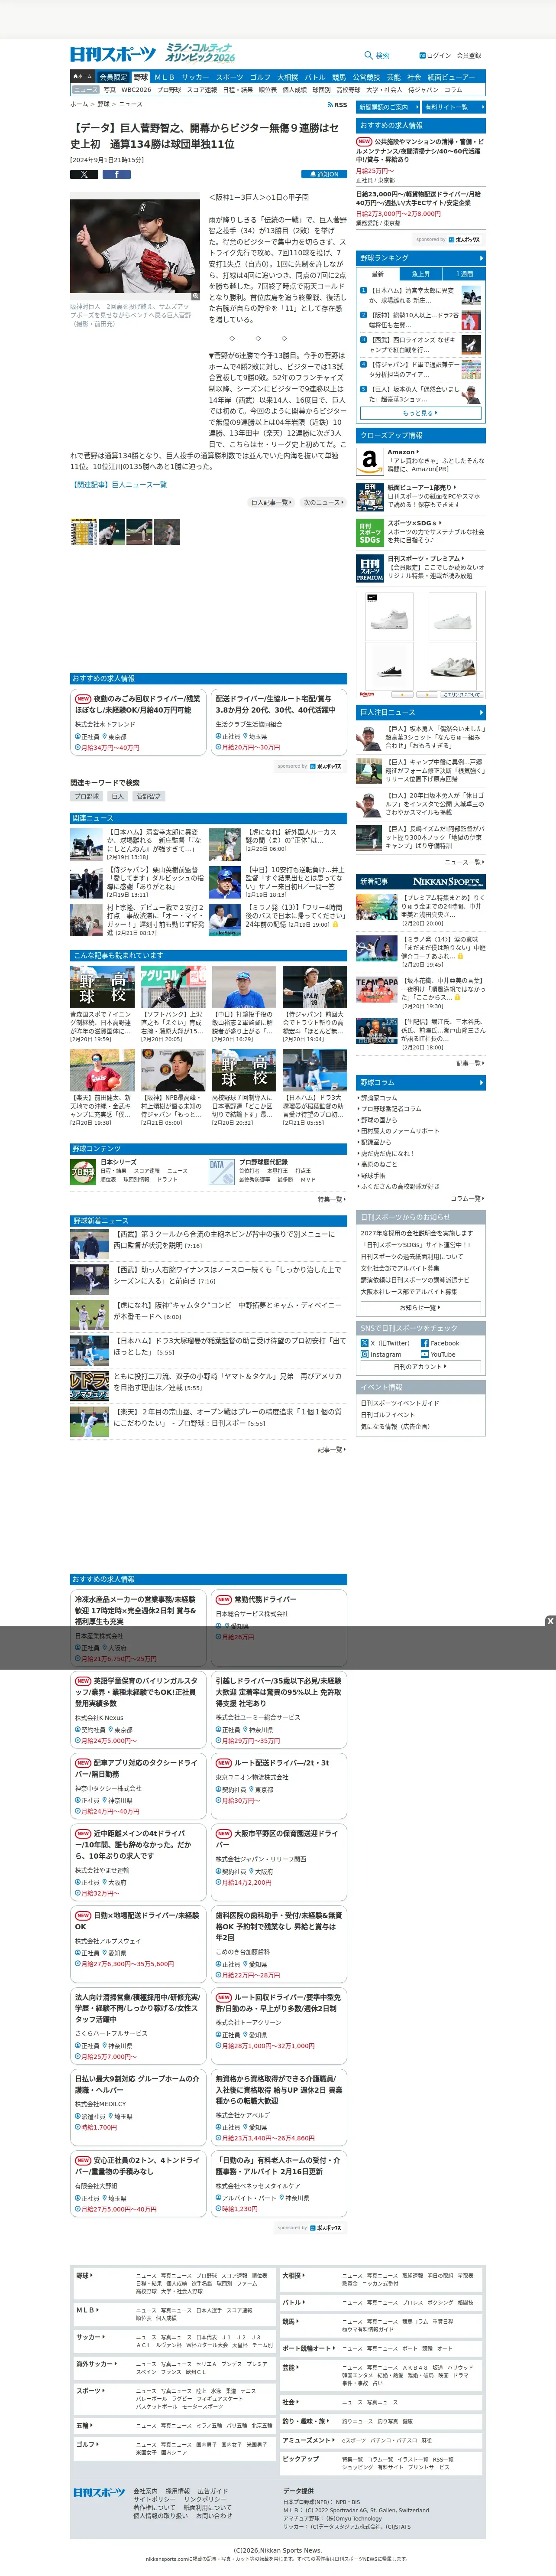
Task: Click the プロ野球 keyword tag
Action: point(87,797)
